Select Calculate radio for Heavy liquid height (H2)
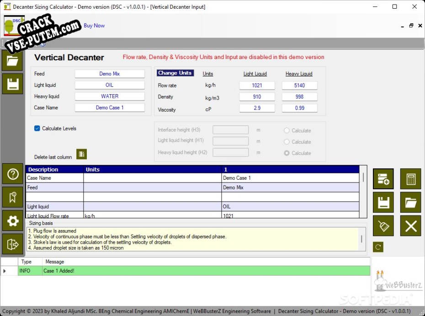This screenshot has width=425, height=316. pyautogui.click(x=287, y=153)
